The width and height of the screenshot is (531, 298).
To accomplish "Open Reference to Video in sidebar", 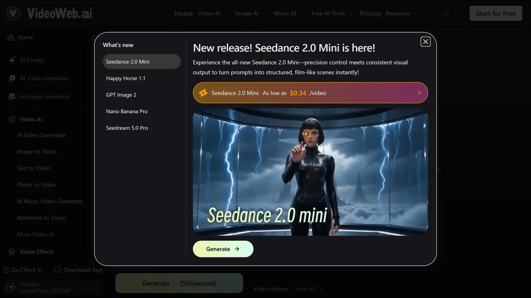I will coord(41,218).
